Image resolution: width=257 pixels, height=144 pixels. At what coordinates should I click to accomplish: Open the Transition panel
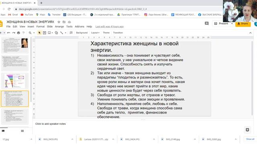coord(118,33)
